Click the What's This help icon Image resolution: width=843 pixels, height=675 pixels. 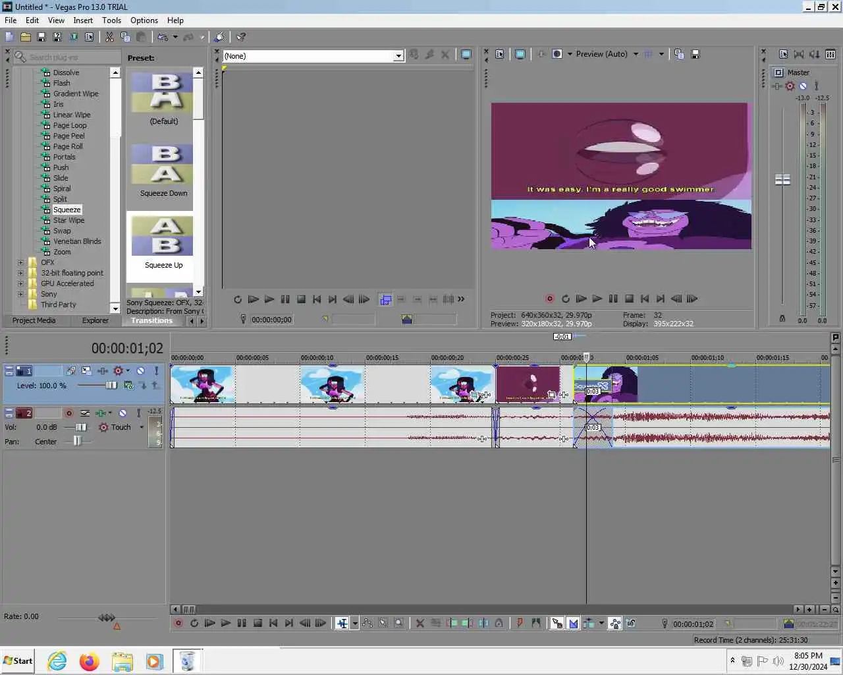point(241,37)
